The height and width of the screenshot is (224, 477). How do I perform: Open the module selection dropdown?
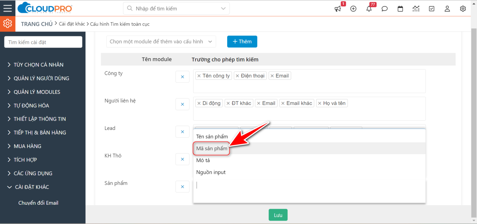[x=161, y=42]
